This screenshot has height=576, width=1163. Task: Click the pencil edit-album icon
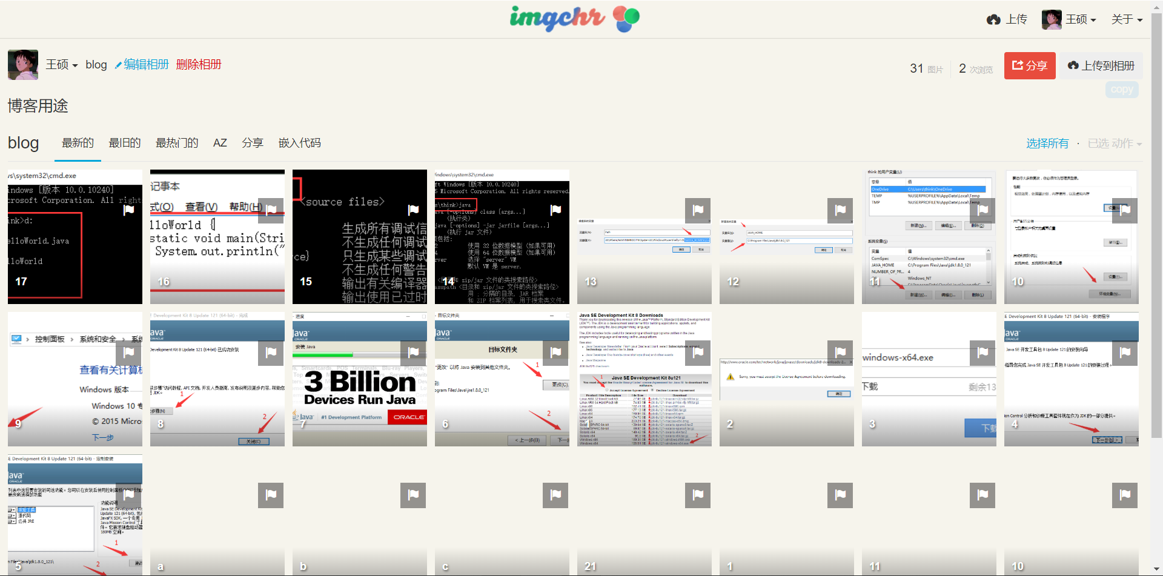point(118,65)
